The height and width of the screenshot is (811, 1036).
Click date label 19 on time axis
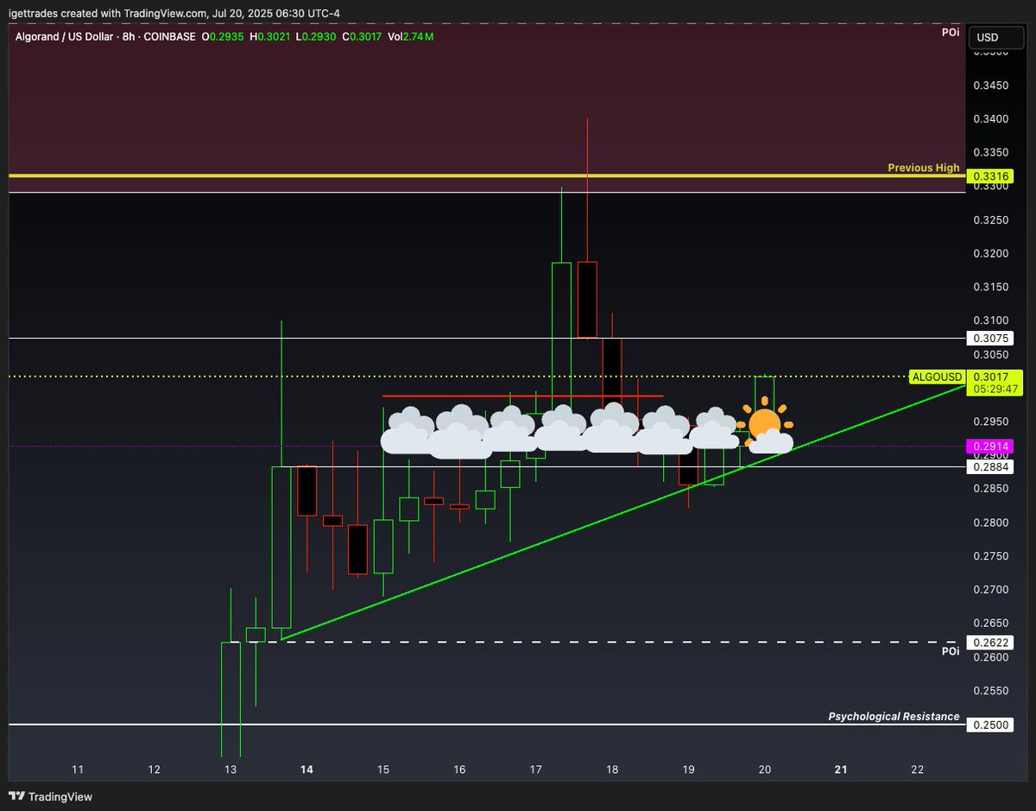[x=688, y=770]
